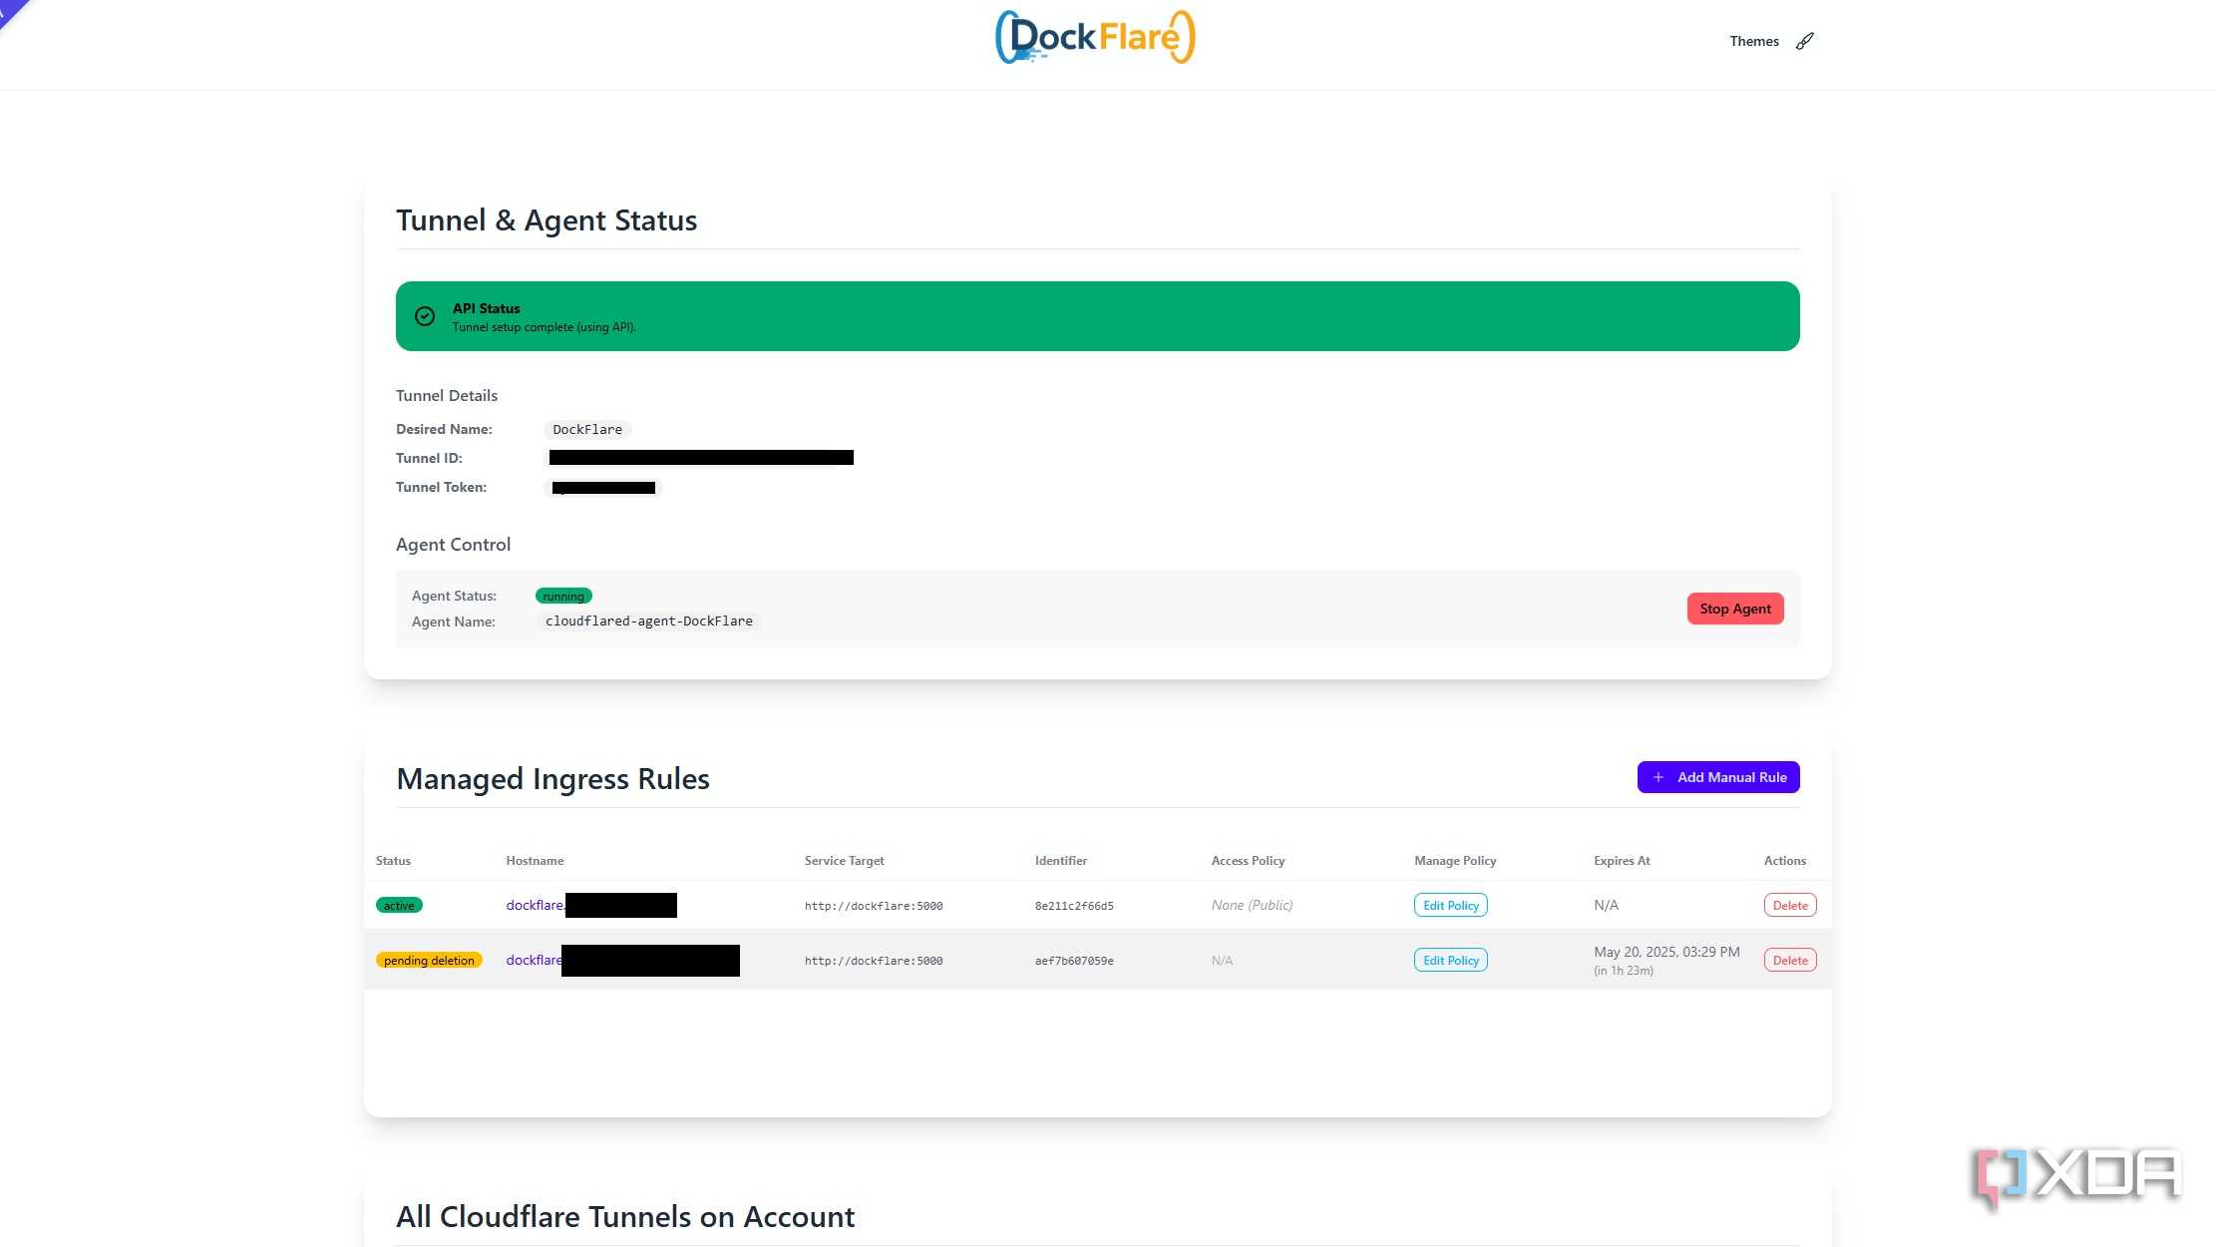Click the running agent status badge
The image size is (2216, 1247).
coord(563,596)
